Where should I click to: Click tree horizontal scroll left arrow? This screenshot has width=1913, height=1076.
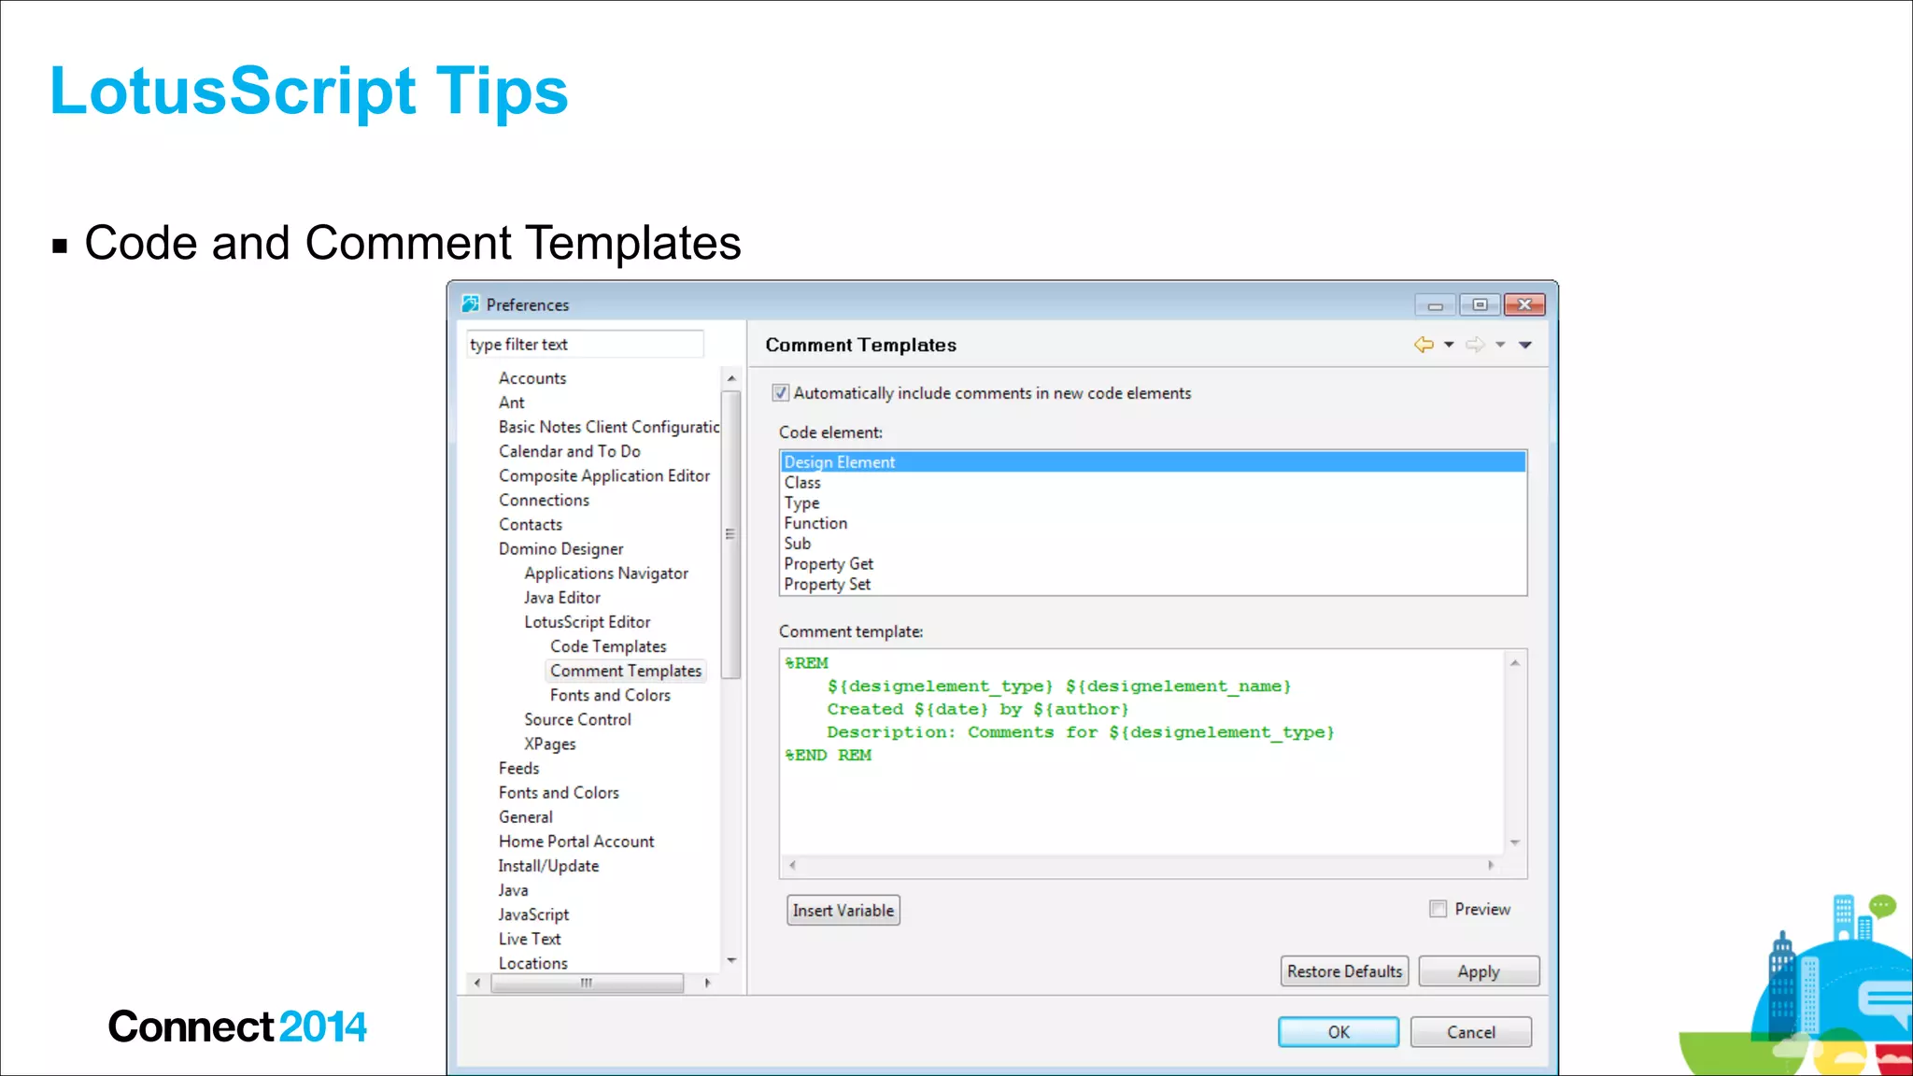coord(477,983)
